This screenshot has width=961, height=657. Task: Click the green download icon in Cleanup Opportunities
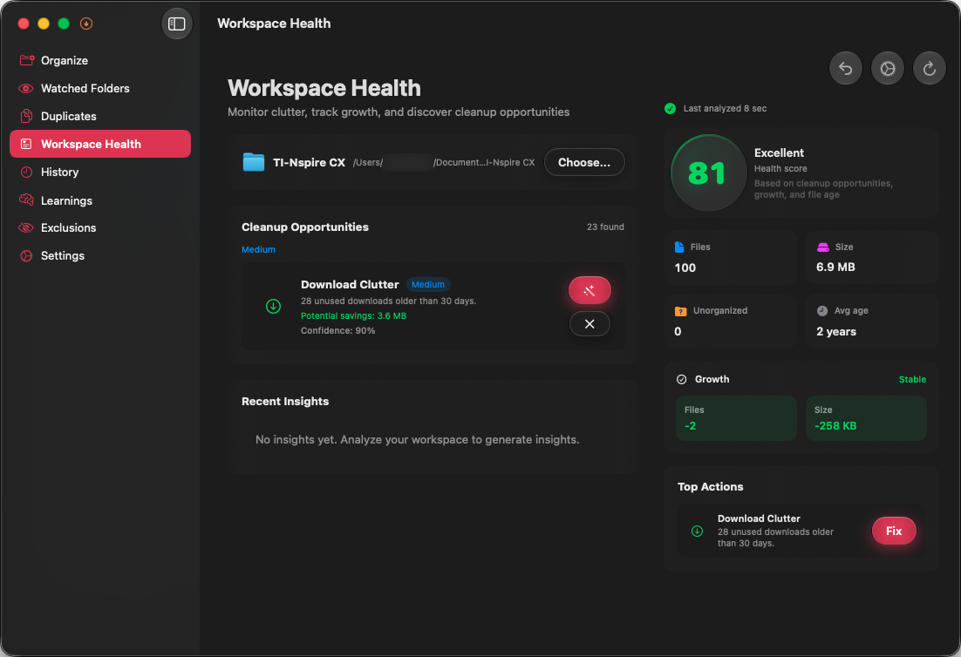point(273,306)
